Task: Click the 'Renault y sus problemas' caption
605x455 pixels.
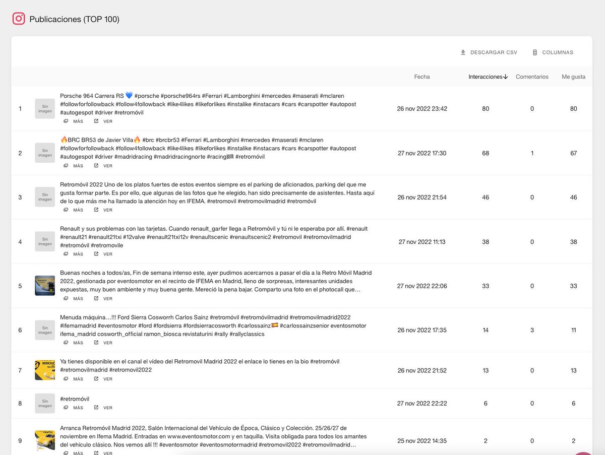Action: 214,237
